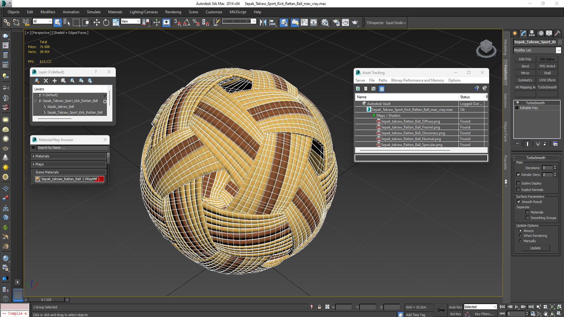Select When Rendering update option

pyautogui.click(x=520, y=236)
